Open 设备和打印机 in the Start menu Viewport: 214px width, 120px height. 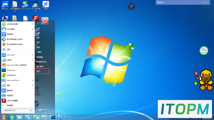[x=41, y=62]
